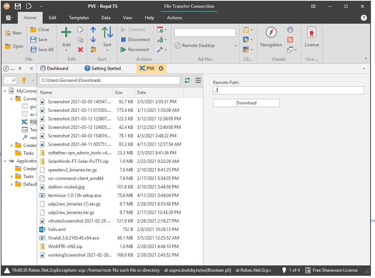Click the orange RSS feed icon
Screen dimensions: 375x278
290,40
